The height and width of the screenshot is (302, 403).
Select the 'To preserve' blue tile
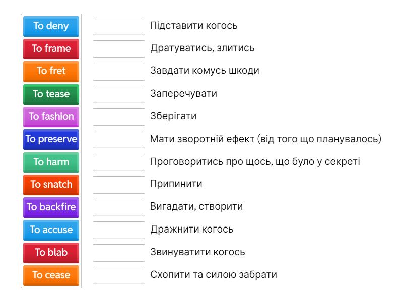(50, 139)
